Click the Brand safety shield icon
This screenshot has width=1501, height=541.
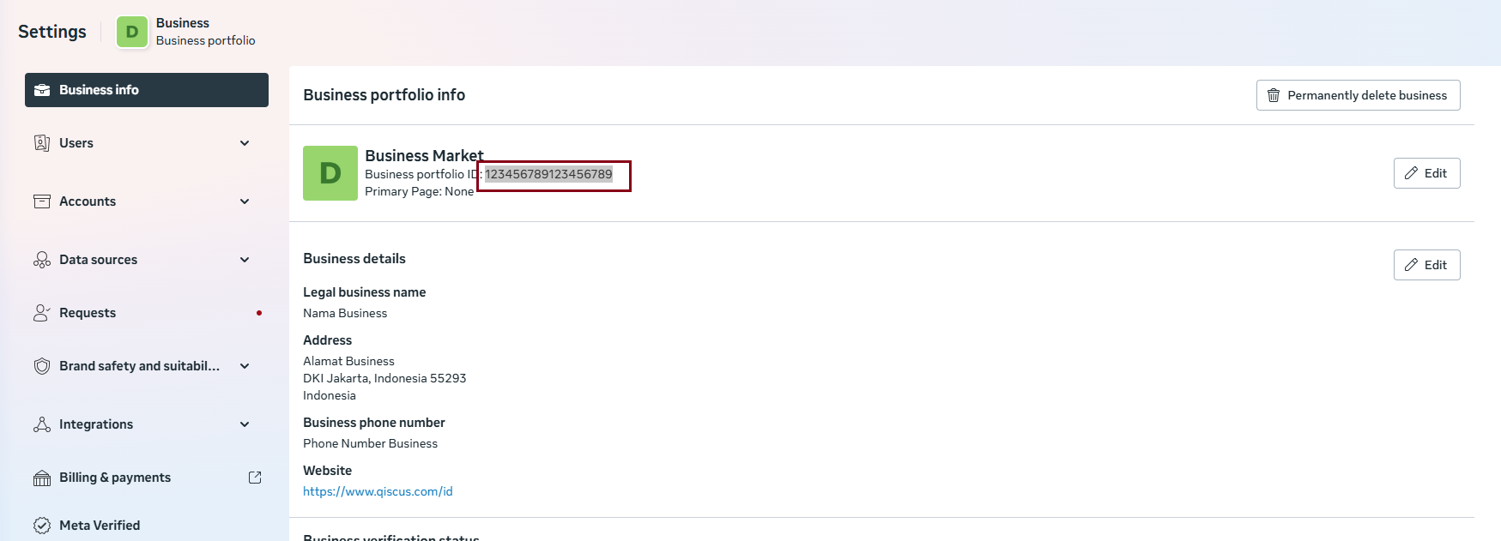[x=41, y=366]
